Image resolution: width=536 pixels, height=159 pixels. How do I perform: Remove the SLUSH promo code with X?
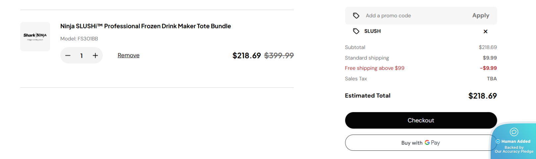click(x=485, y=31)
